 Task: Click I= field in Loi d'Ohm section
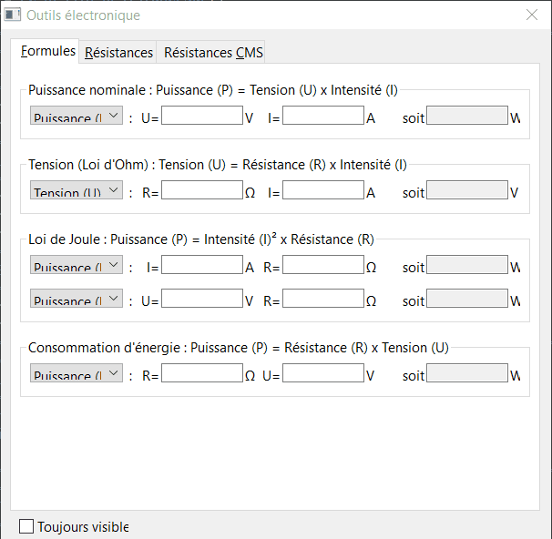coord(322,191)
